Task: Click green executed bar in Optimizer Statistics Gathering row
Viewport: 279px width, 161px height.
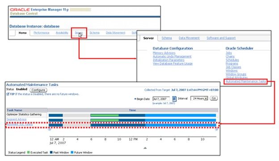Action: (x=105, y=116)
